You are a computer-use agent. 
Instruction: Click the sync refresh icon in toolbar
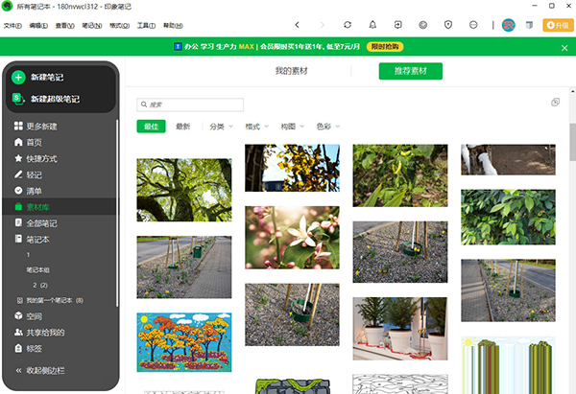(x=348, y=24)
